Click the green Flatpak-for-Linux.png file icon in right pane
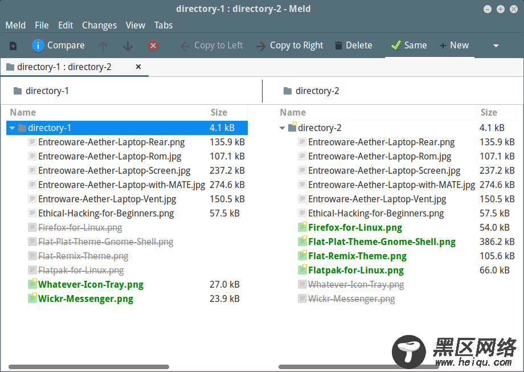This screenshot has height=372, width=524. (x=302, y=269)
